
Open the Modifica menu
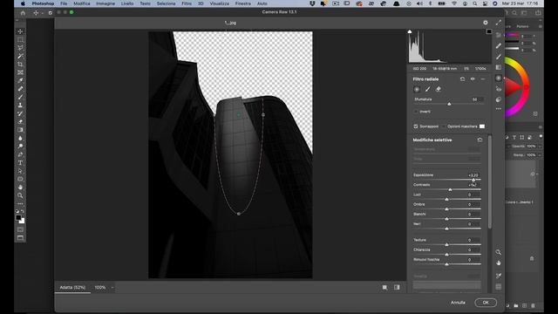click(81, 3)
